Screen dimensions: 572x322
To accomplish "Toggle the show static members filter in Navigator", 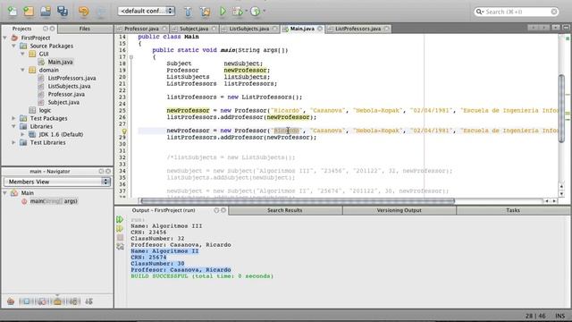I will pos(42,301).
